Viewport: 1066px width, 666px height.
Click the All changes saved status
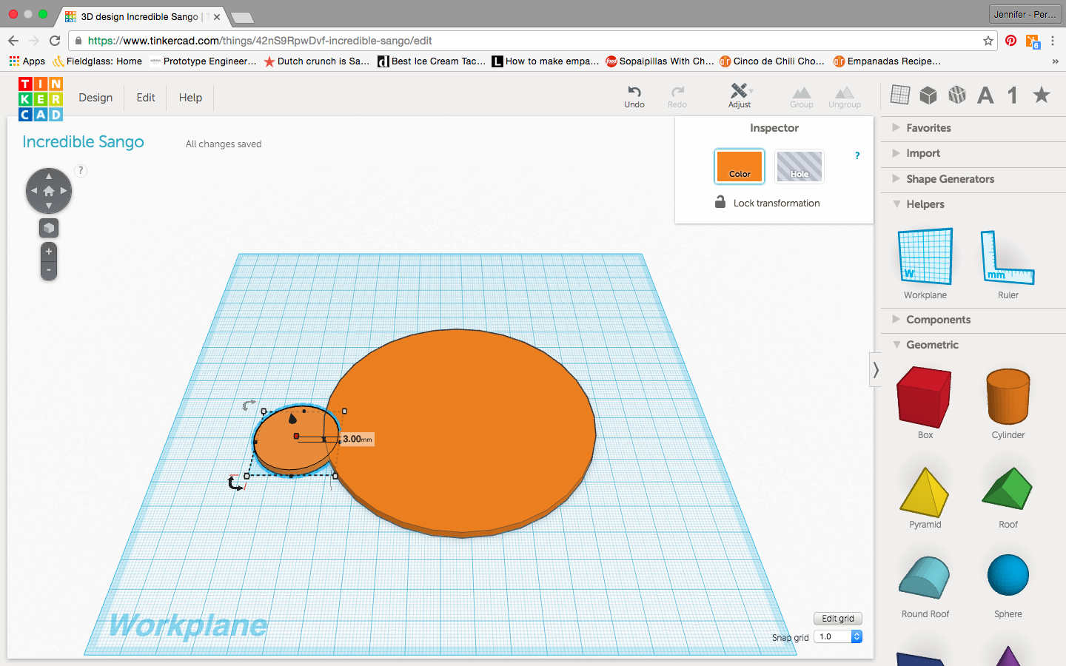click(224, 144)
